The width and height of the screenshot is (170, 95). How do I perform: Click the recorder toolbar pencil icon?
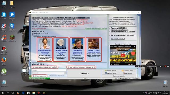point(160,66)
